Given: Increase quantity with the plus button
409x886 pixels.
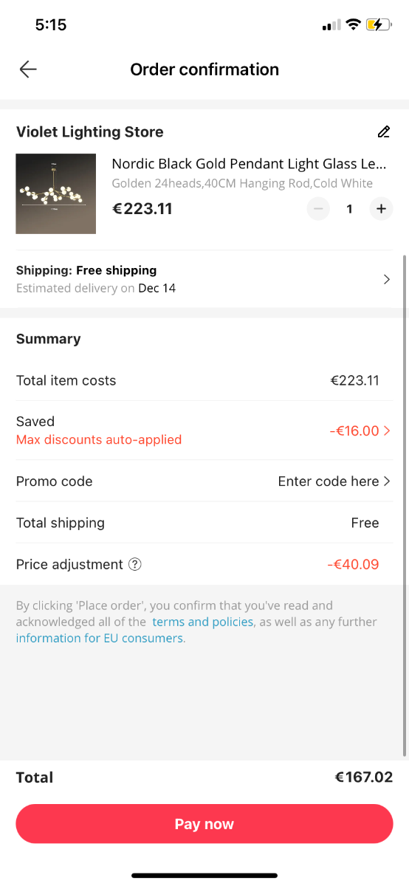Looking at the screenshot, I should tap(381, 209).
